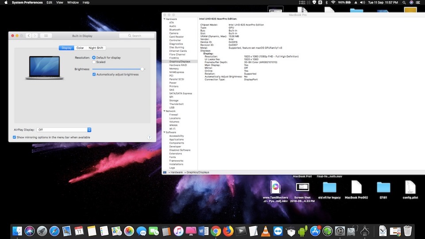Open iTunes from the dock
The image size is (425, 239).
178,231
